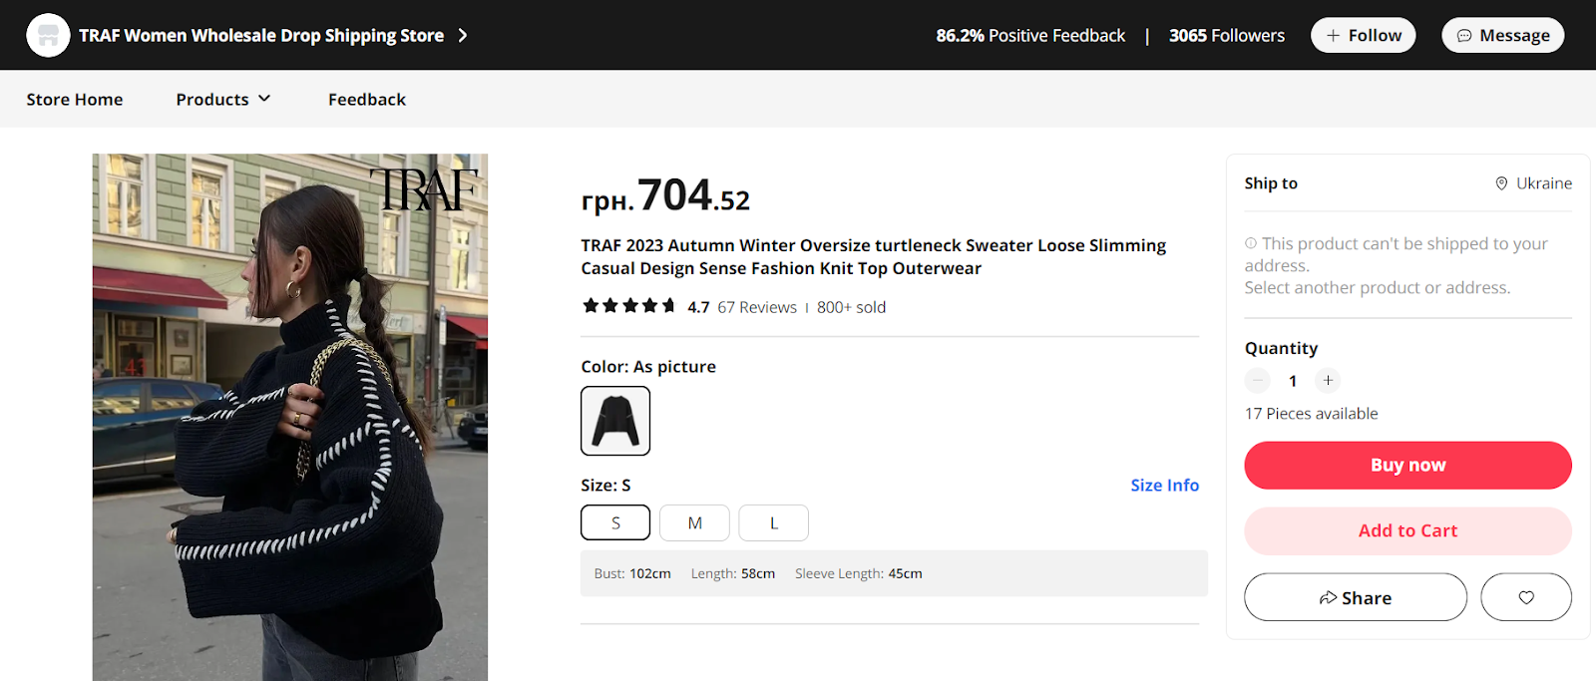Go to the Store Home tab
This screenshot has width=1596, height=681.
click(75, 99)
